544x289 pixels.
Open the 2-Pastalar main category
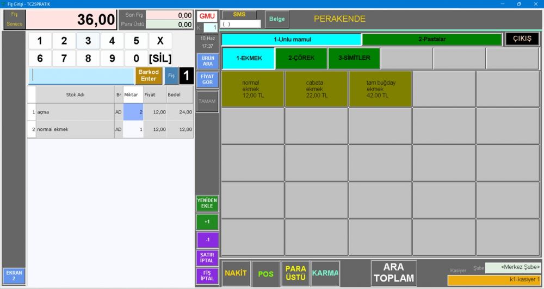432,40
